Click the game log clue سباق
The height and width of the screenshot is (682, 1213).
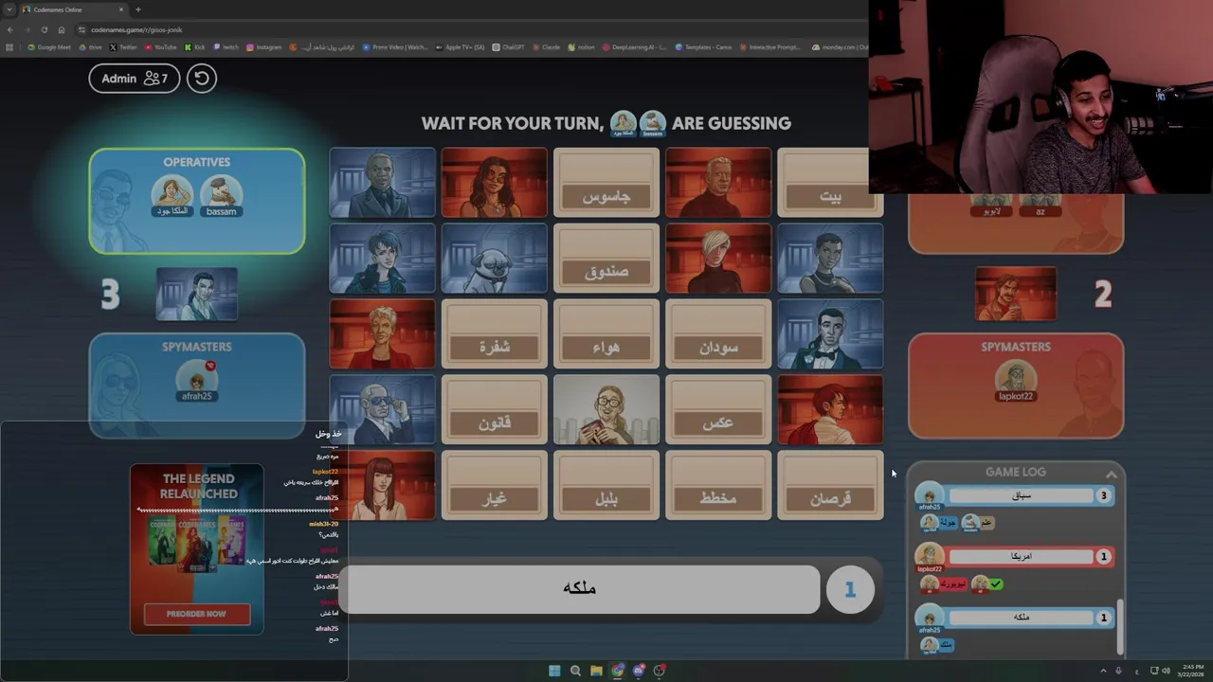[1022, 495]
